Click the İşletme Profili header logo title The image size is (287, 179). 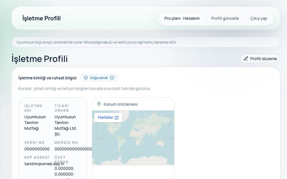pos(42,18)
